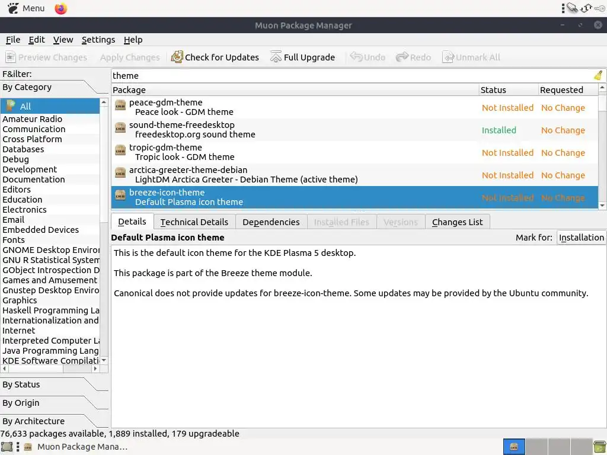Open the trash icon in bottom panel
Image resolution: width=607 pixels, height=455 pixels.
[x=600, y=447]
